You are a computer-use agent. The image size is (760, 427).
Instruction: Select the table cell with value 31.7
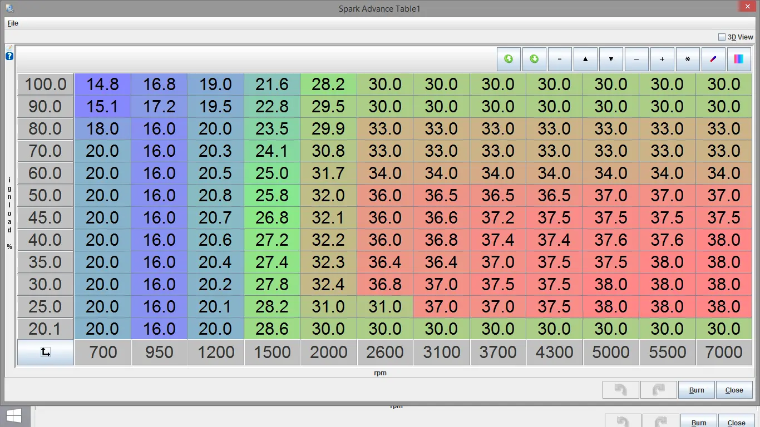coord(329,173)
